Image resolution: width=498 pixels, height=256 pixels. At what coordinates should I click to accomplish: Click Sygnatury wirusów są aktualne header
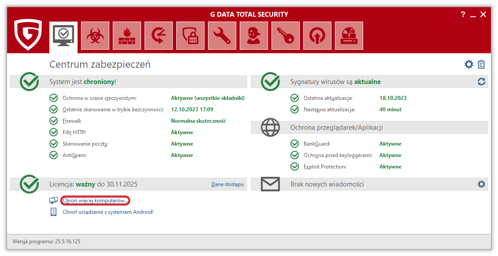[x=335, y=82]
